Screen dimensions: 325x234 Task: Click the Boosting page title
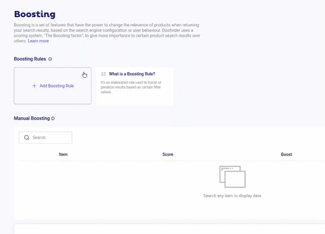(35, 14)
